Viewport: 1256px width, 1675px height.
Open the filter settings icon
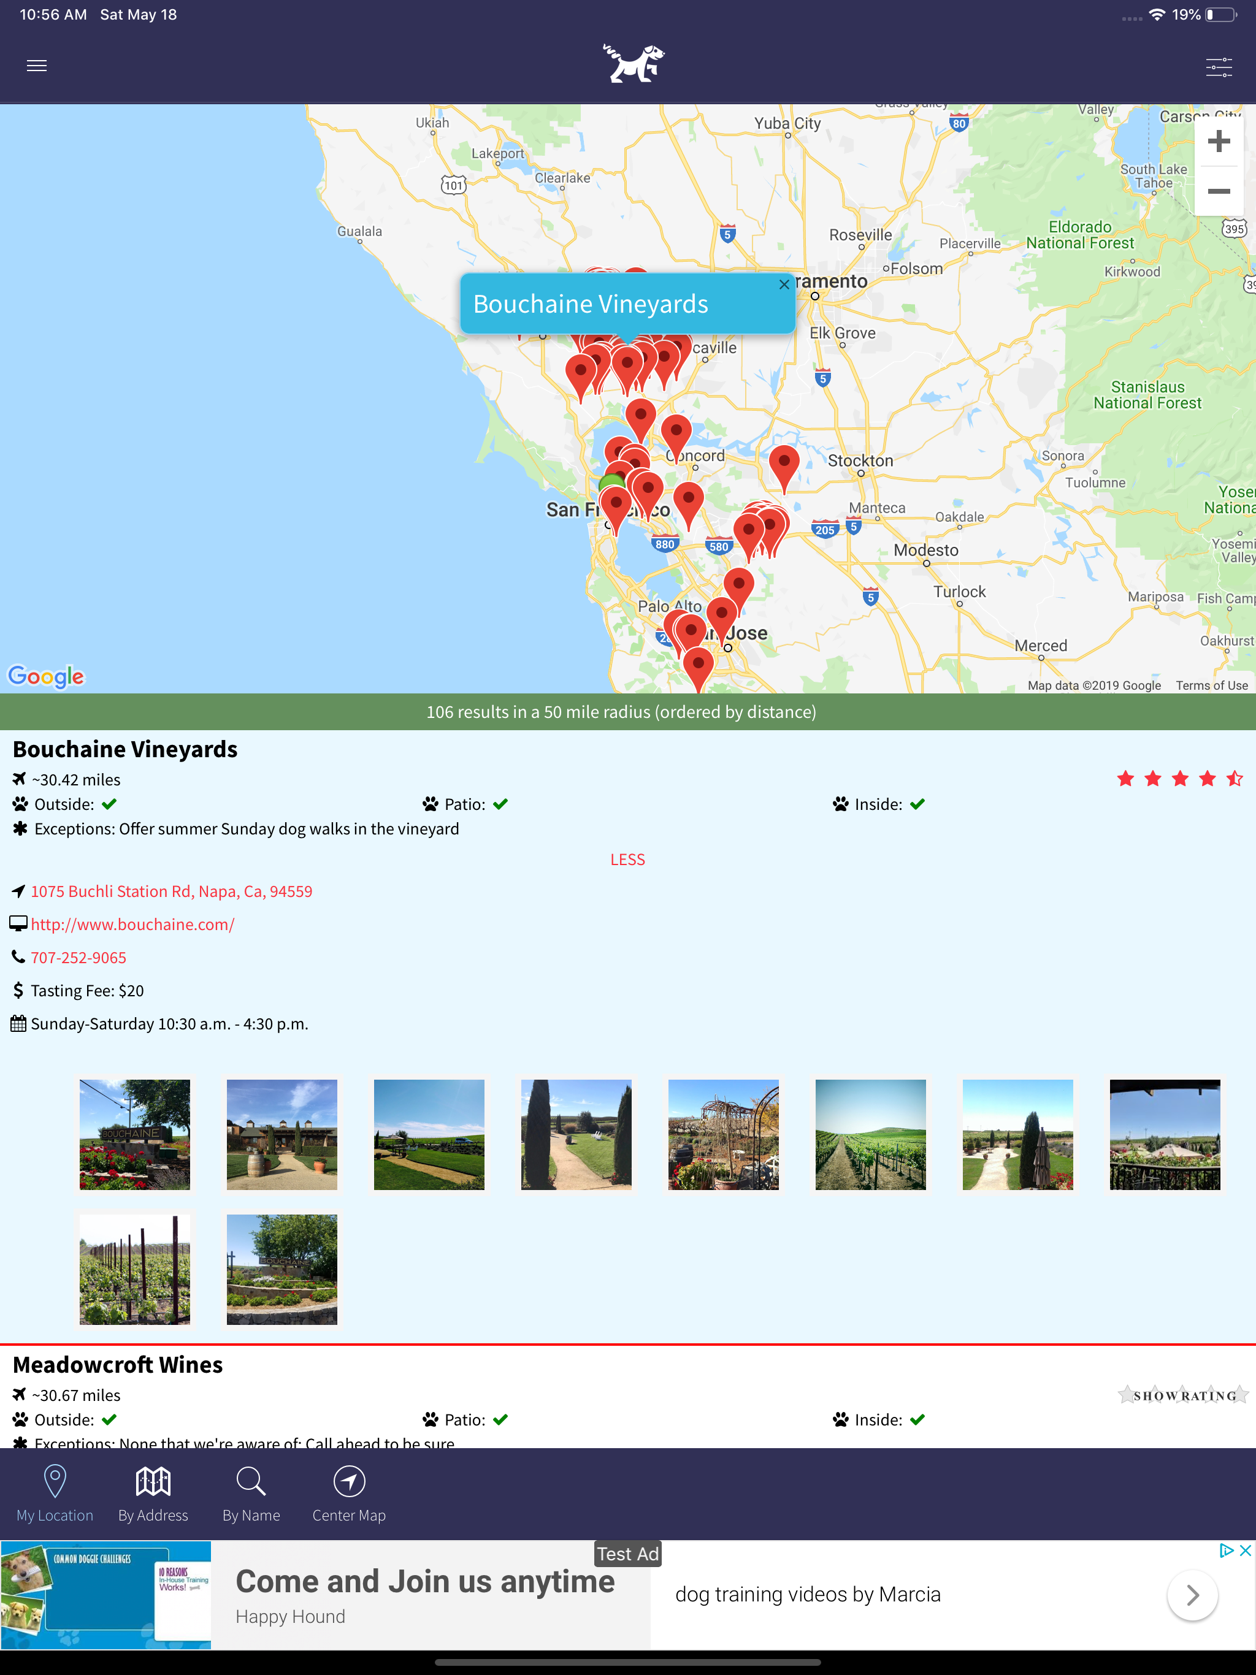click(1219, 67)
